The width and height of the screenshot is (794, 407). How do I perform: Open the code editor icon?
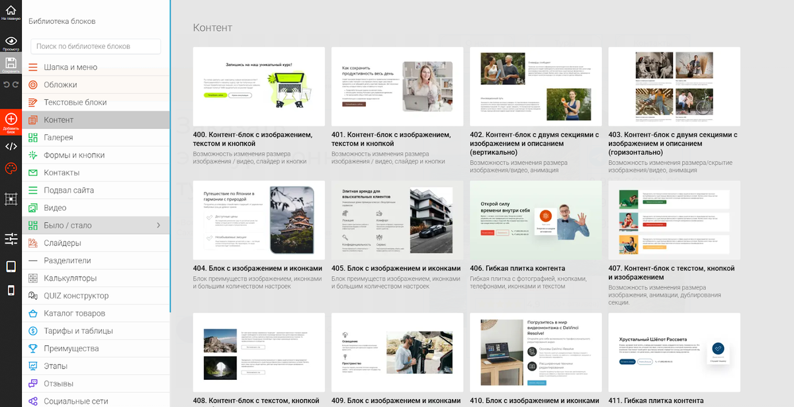pyautogui.click(x=11, y=146)
